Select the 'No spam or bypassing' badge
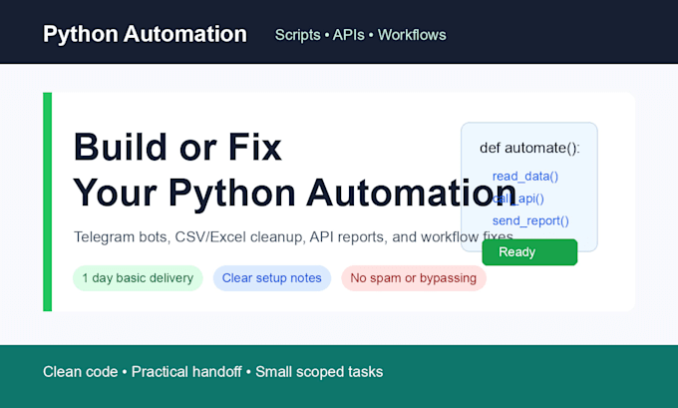Viewport: 678px width, 408px height. click(414, 277)
